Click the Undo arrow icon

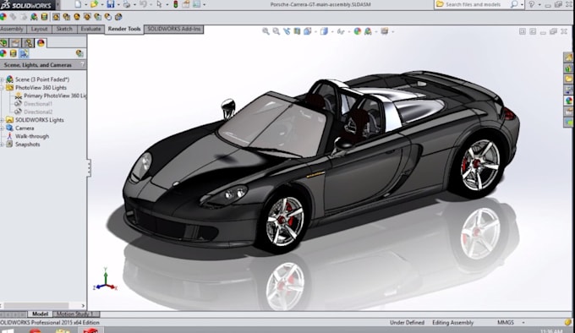144,4
